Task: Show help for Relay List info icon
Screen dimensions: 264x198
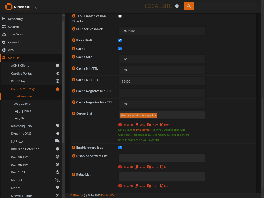Action: [x=73, y=175]
